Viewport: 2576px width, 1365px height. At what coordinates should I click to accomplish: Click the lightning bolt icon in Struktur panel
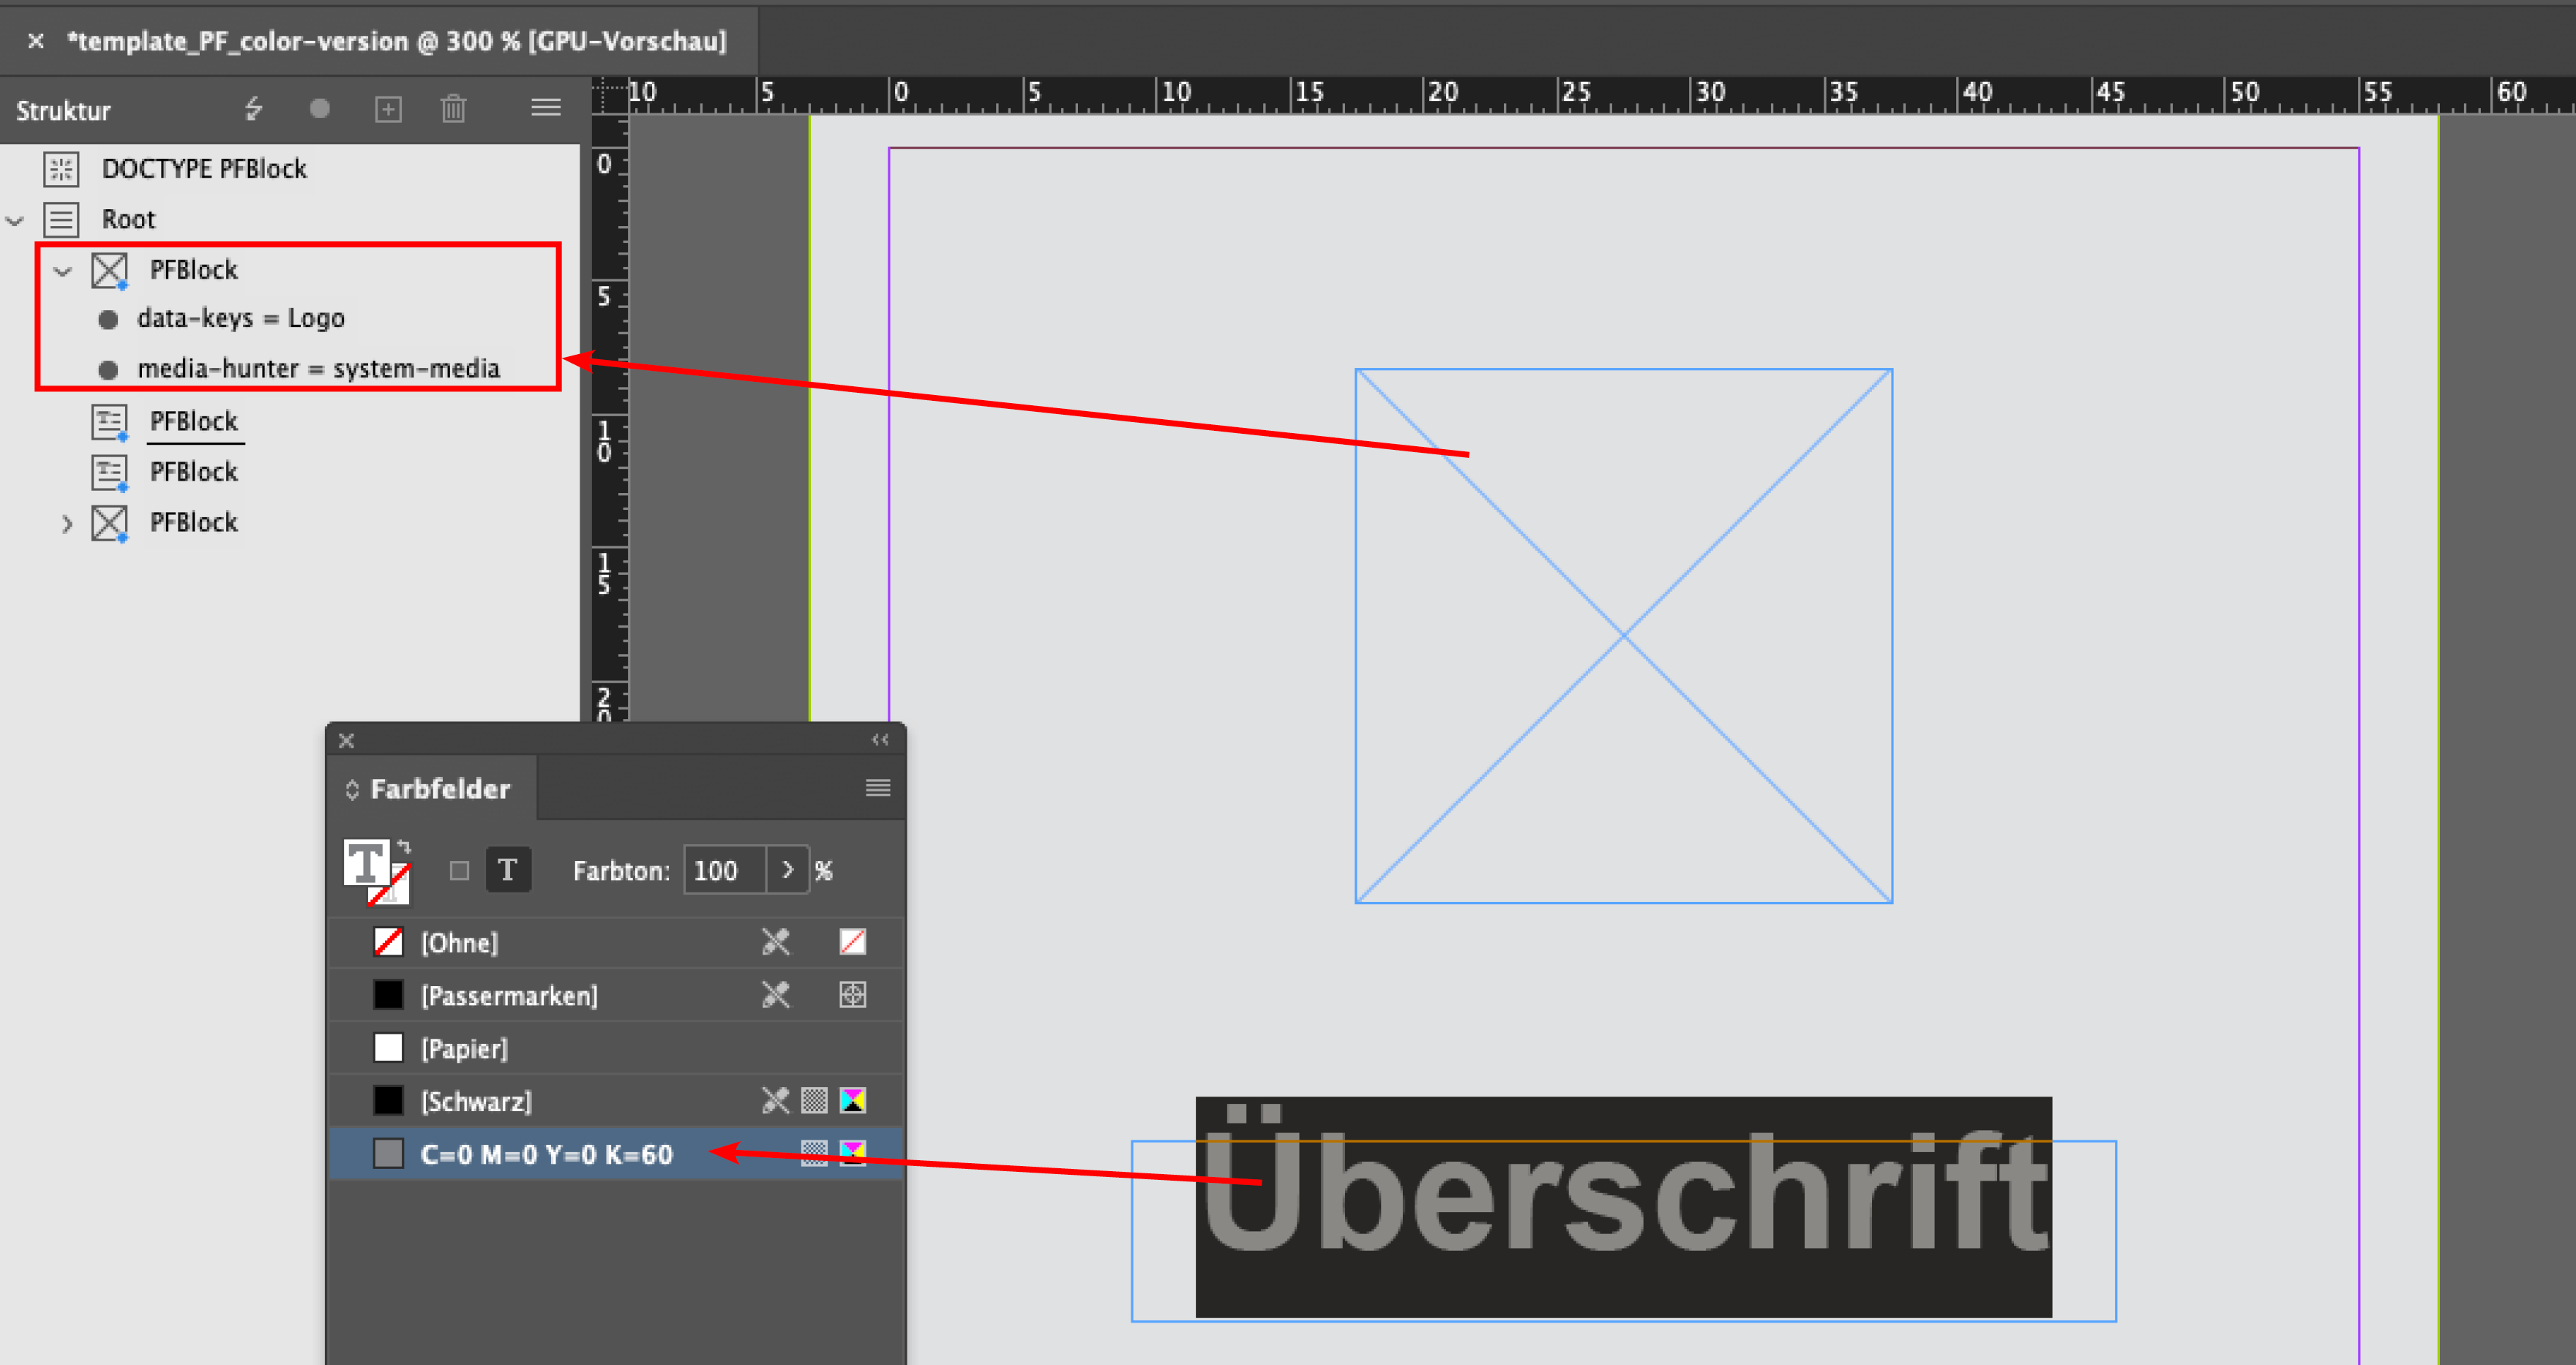(254, 108)
